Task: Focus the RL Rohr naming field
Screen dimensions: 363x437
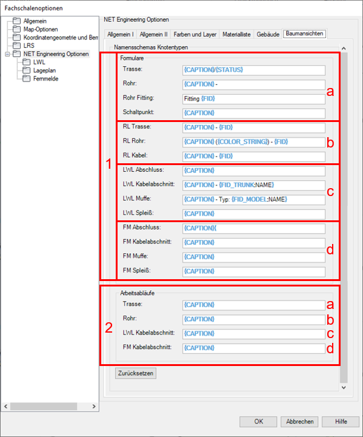Action: click(253, 142)
